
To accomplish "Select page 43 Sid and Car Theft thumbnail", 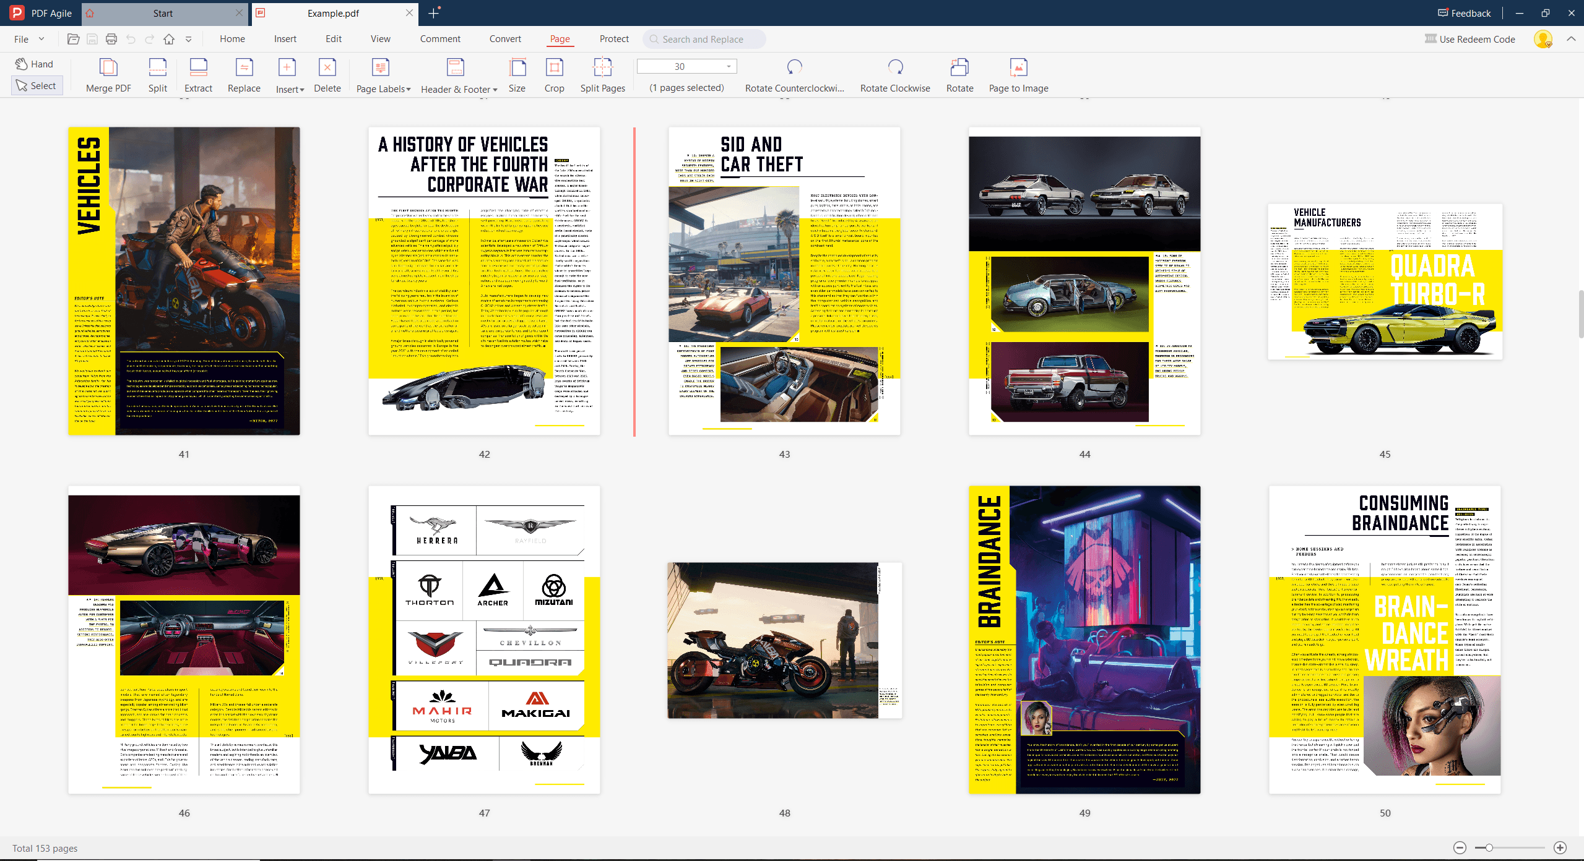I will [x=784, y=281].
